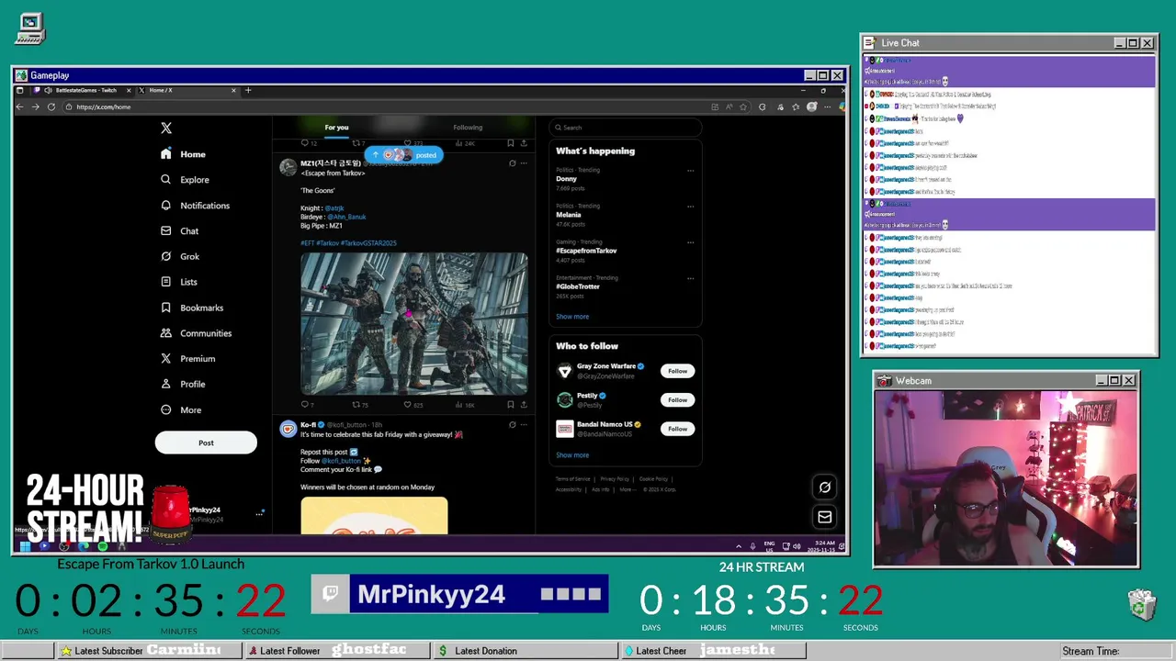The image size is (1176, 661).
Task: Open the Goons soldiers image
Action: (414, 324)
